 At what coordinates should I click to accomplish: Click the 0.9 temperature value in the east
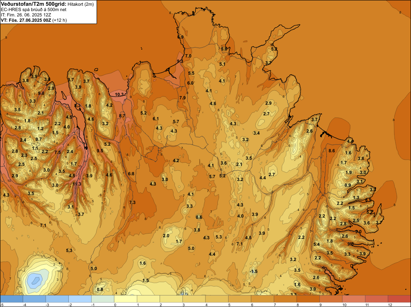coord(348,185)
